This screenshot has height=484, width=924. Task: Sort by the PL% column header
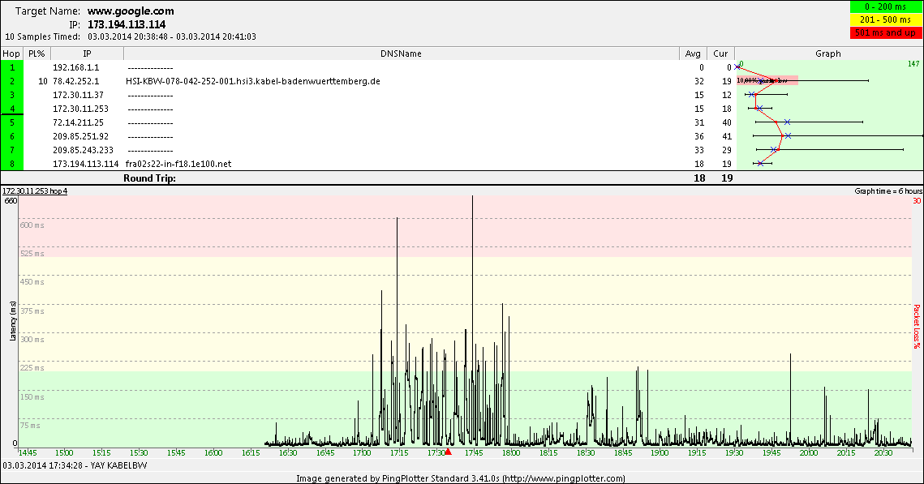[x=36, y=54]
